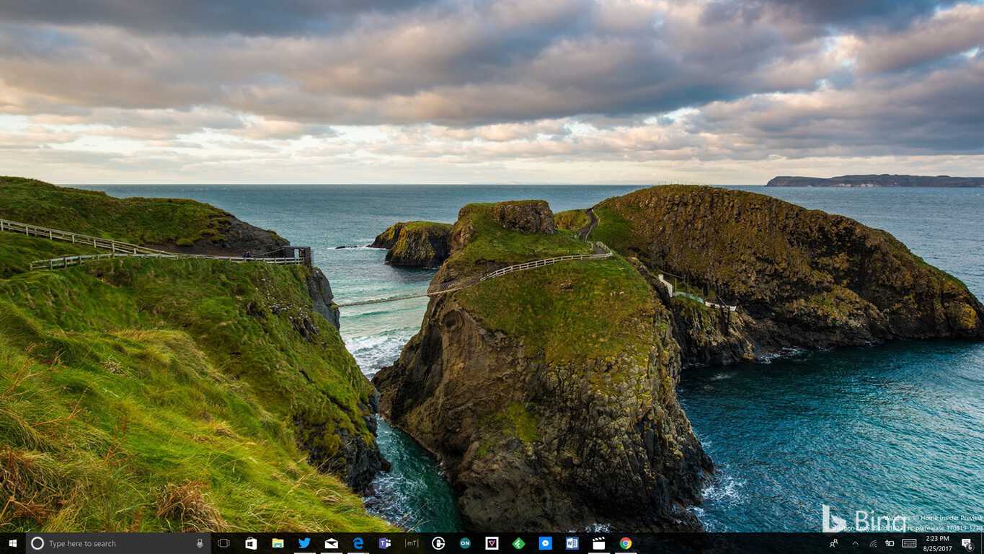Open the People icon in system tray
This screenshot has width=984, height=554.
(834, 543)
